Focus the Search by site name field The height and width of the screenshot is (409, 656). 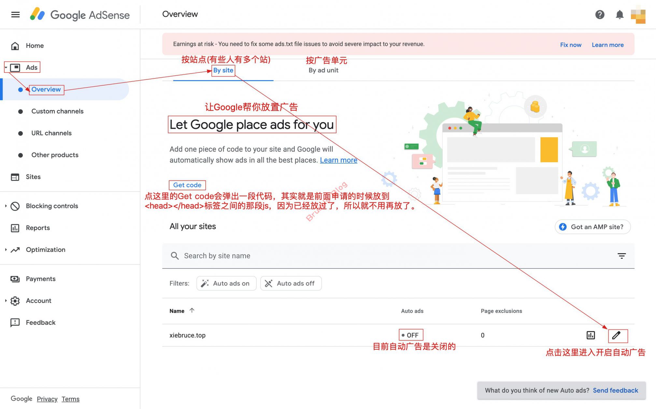pyautogui.click(x=398, y=256)
